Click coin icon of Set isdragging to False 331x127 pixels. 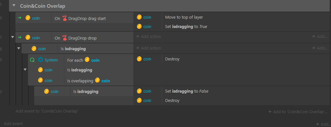[x=139, y=91]
